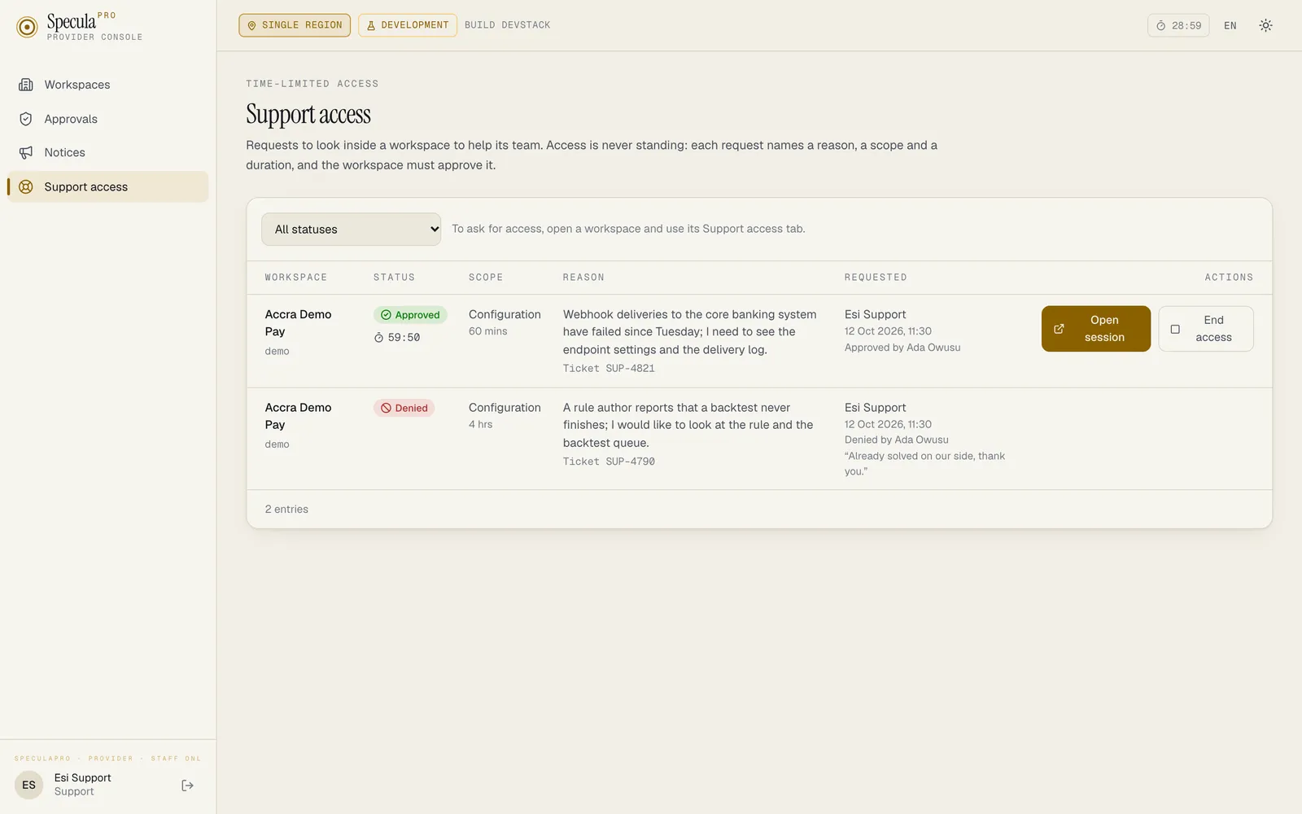
Task: Click the 59:50 remaining time countdown
Action: (397, 338)
